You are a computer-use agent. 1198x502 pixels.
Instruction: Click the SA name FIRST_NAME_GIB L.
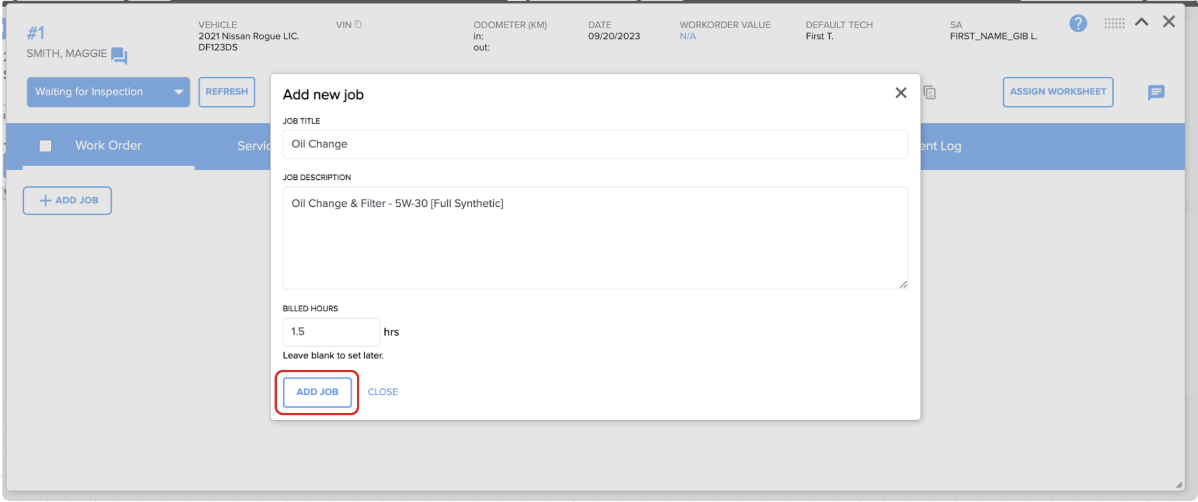click(994, 36)
